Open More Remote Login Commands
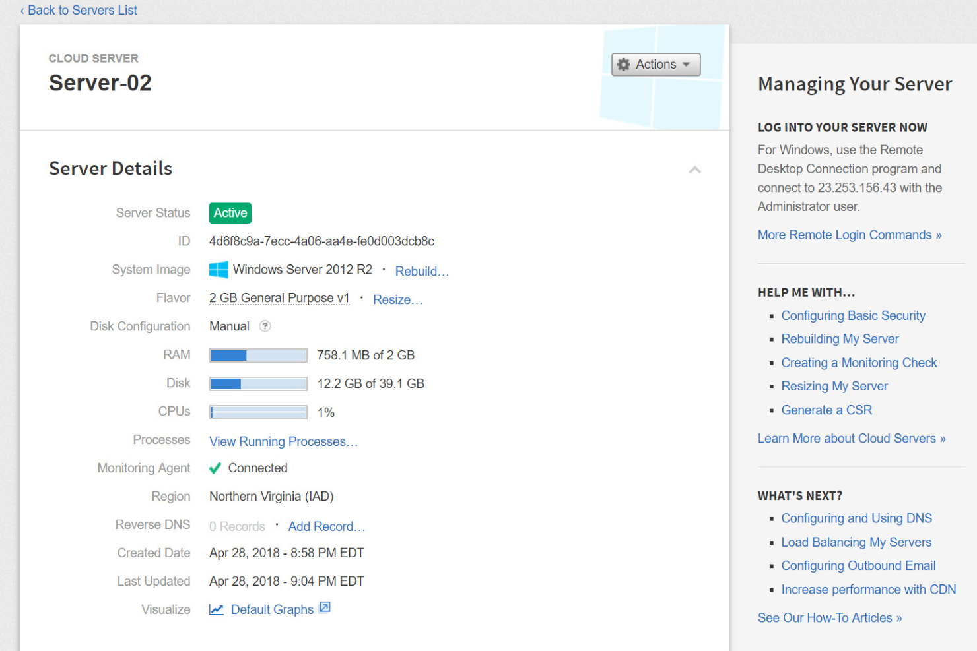This screenshot has width=977, height=651. pyautogui.click(x=849, y=234)
